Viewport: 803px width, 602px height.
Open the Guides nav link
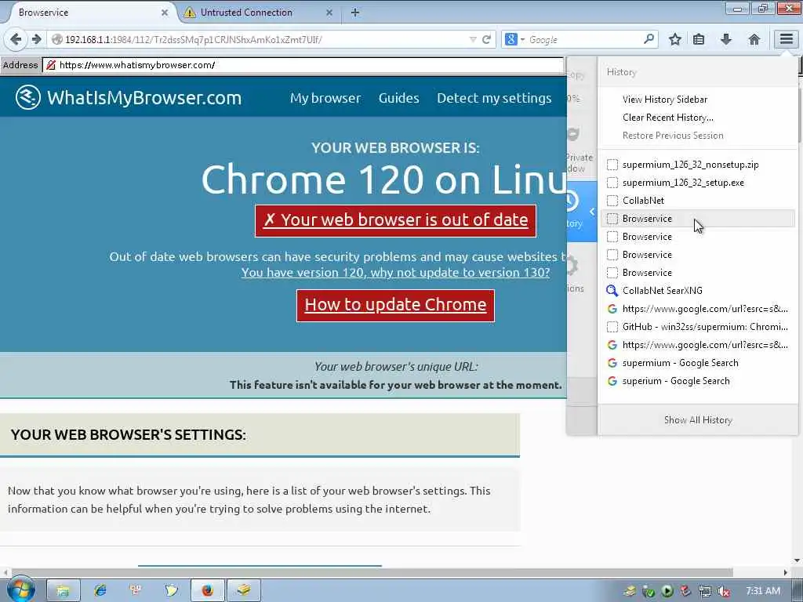(x=398, y=98)
